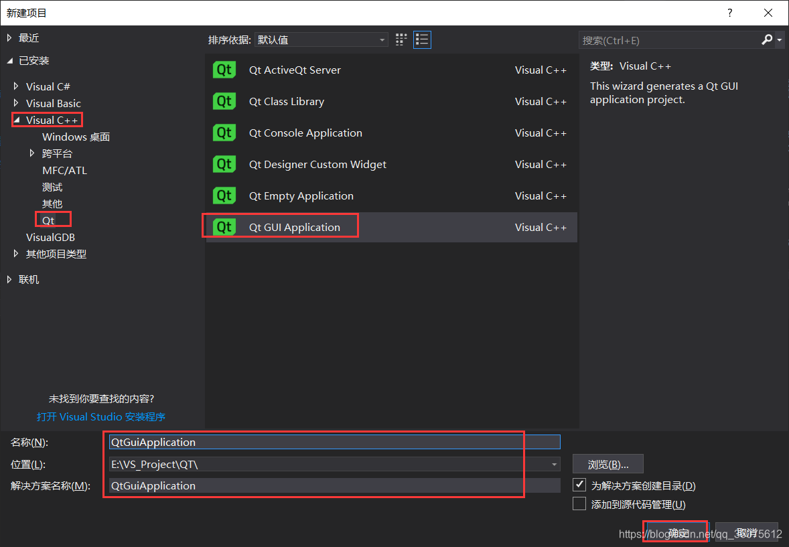
Task: Select Qt ActiveQt Server template name
Action: coord(295,70)
